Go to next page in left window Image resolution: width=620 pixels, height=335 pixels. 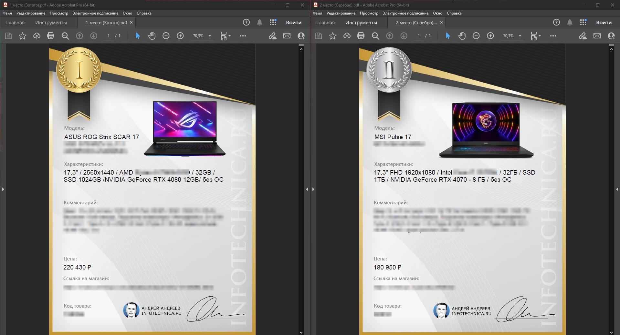(x=94, y=36)
